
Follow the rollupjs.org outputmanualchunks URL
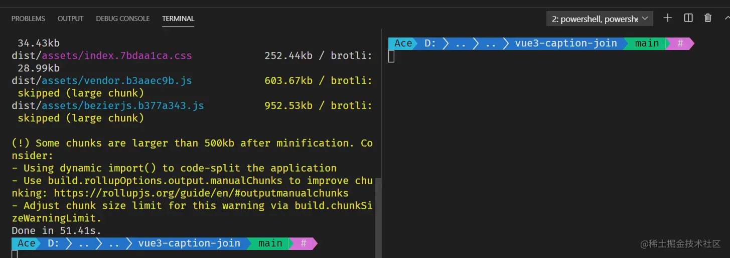[201, 193]
